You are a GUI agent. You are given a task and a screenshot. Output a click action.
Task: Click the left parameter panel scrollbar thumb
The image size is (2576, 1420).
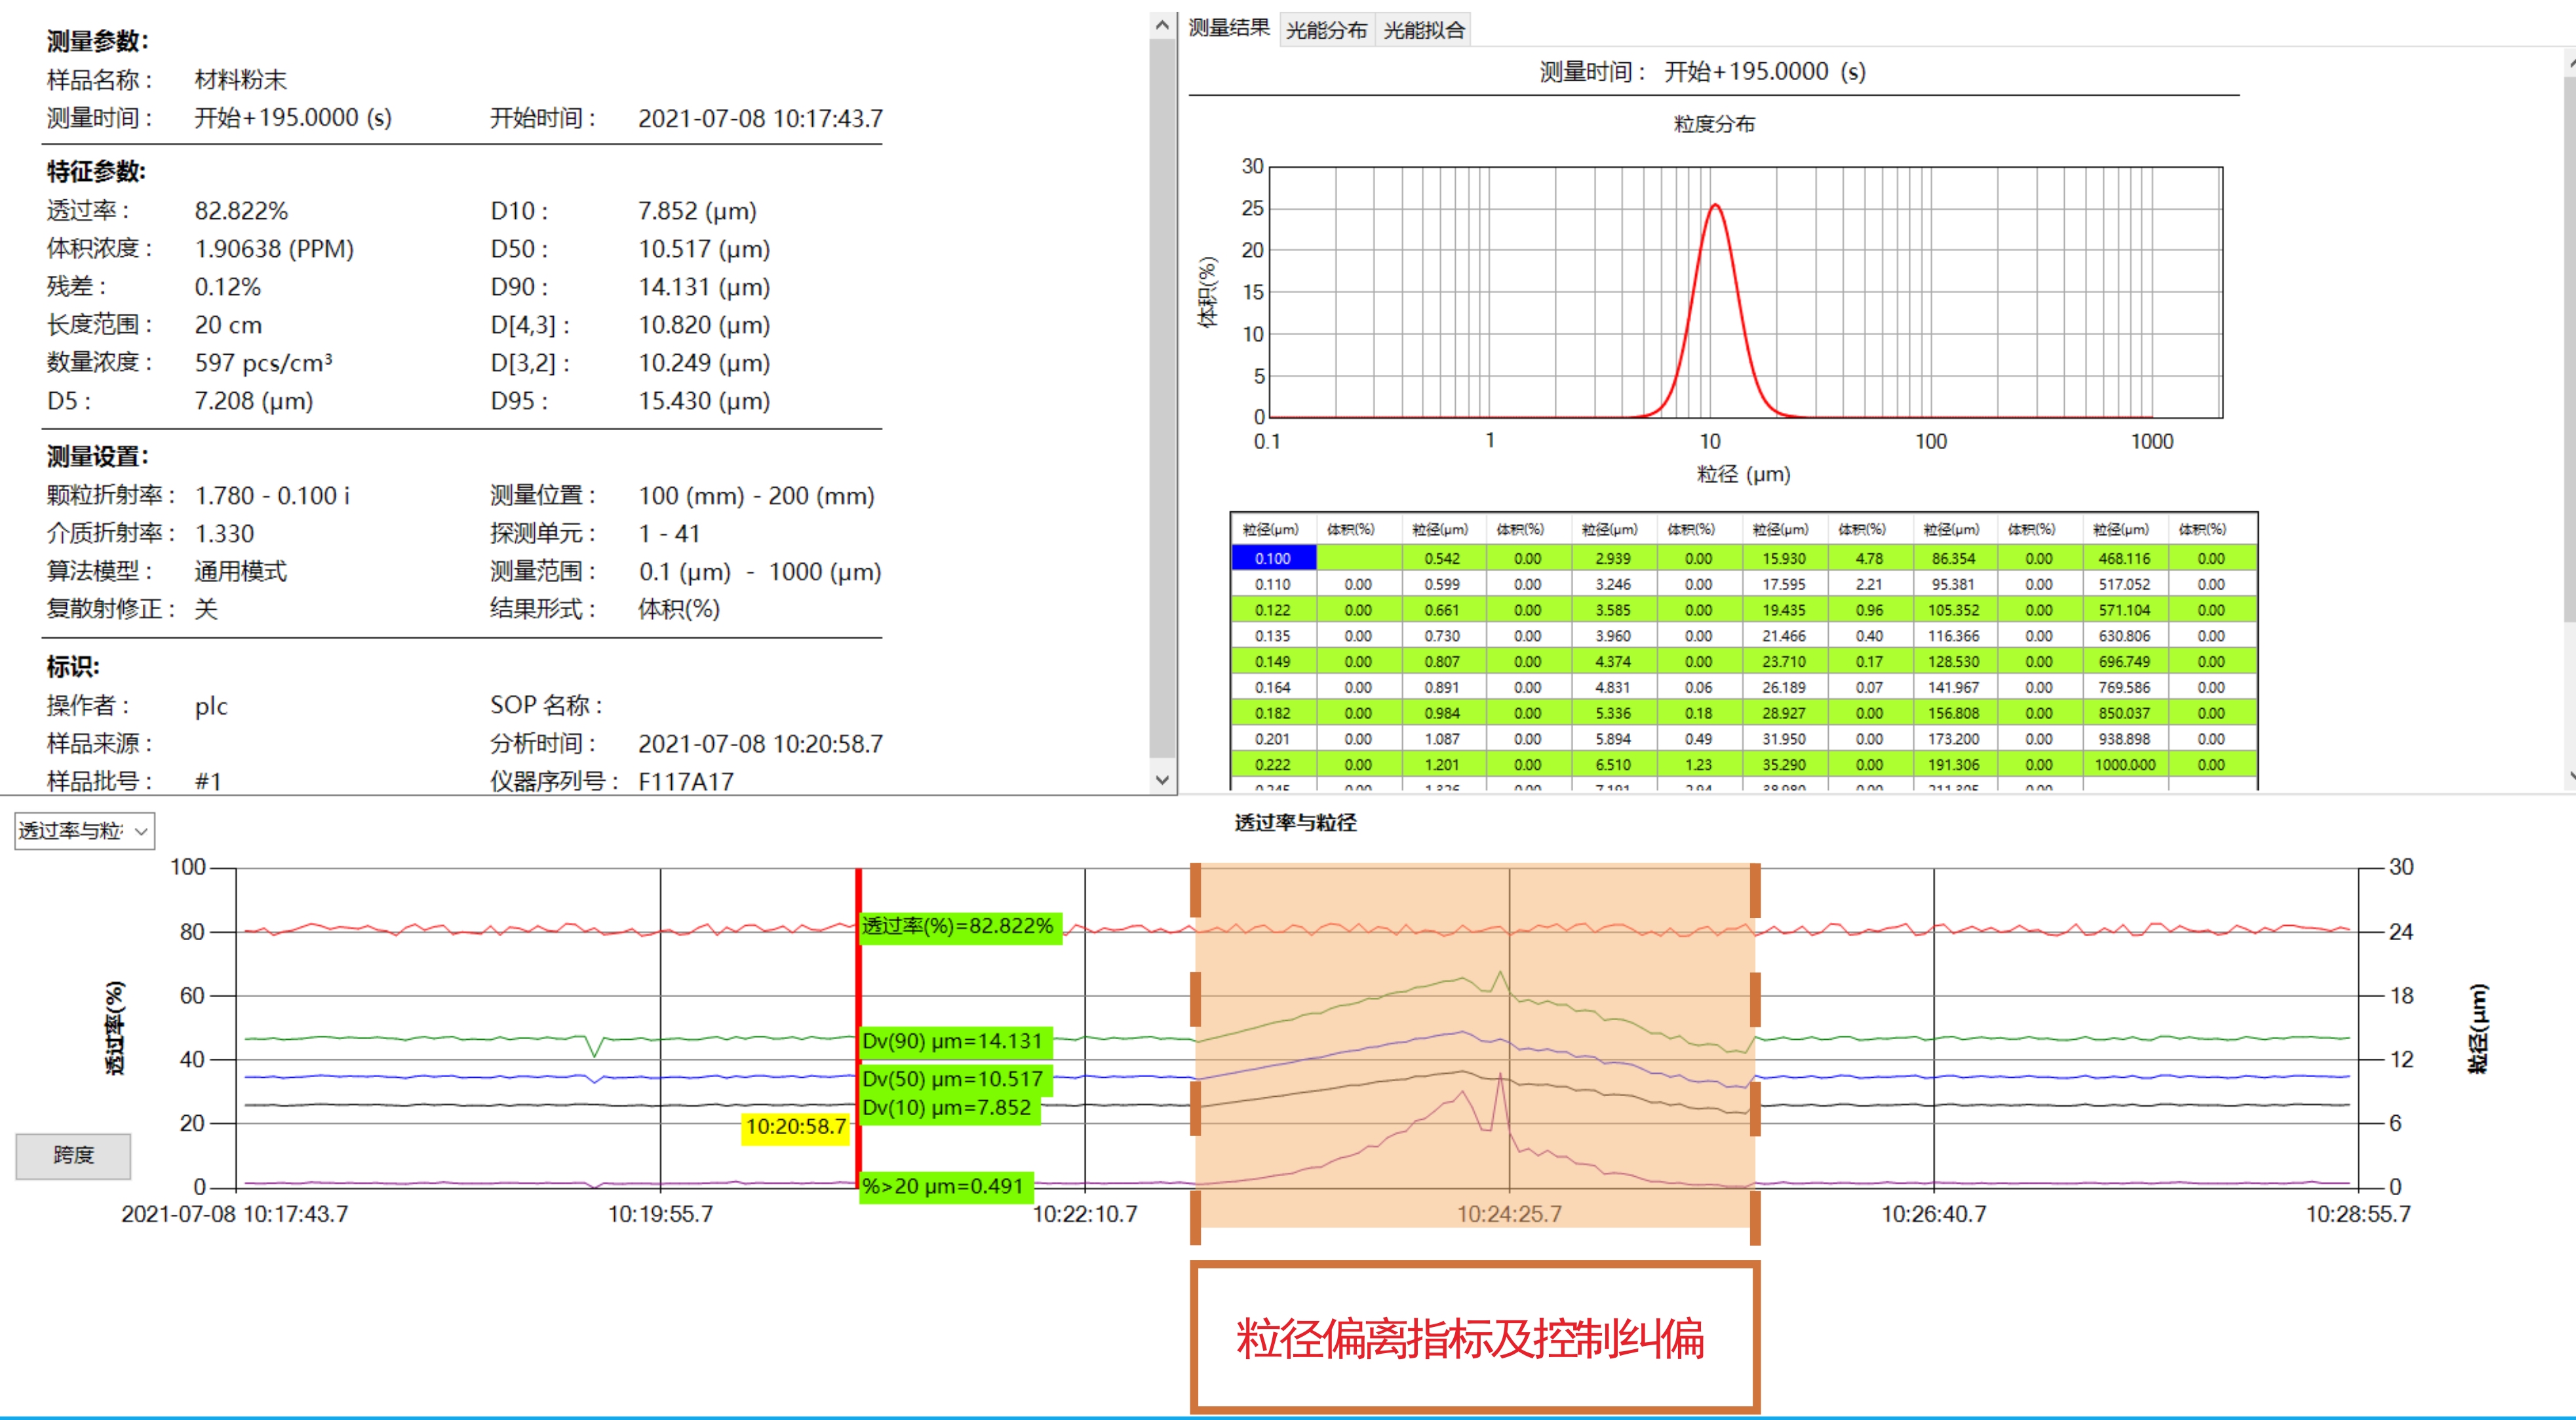tap(1161, 400)
